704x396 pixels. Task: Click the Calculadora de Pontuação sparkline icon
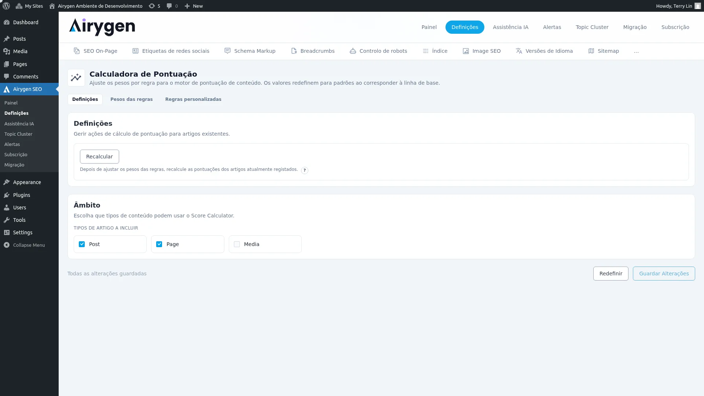76,78
